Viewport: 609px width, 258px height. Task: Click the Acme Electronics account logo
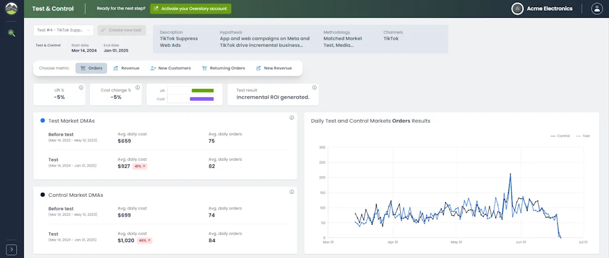(x=517, y=8)
